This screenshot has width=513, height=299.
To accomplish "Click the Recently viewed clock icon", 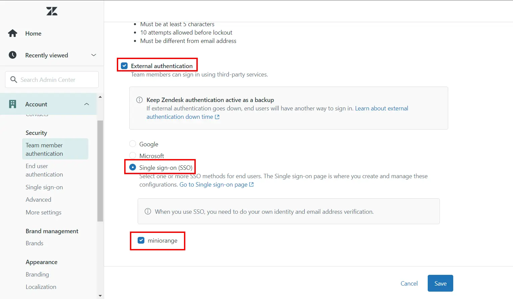I will (x=12, y=55).
